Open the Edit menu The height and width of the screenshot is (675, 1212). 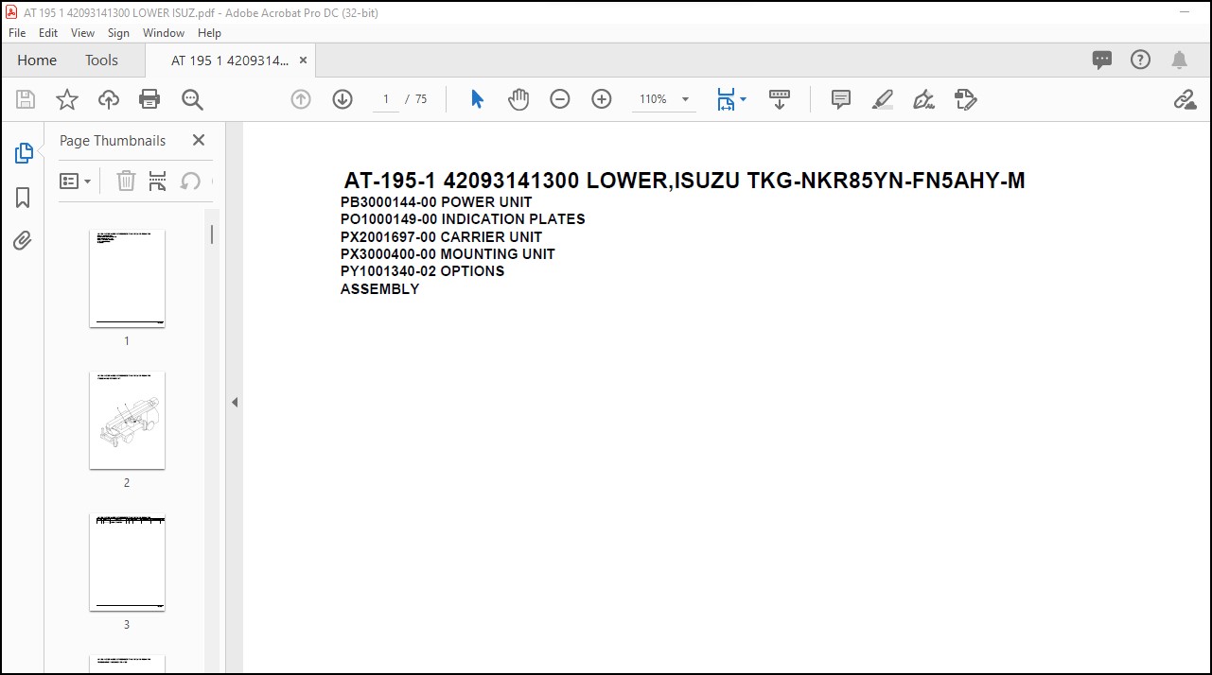pos(48,32)
